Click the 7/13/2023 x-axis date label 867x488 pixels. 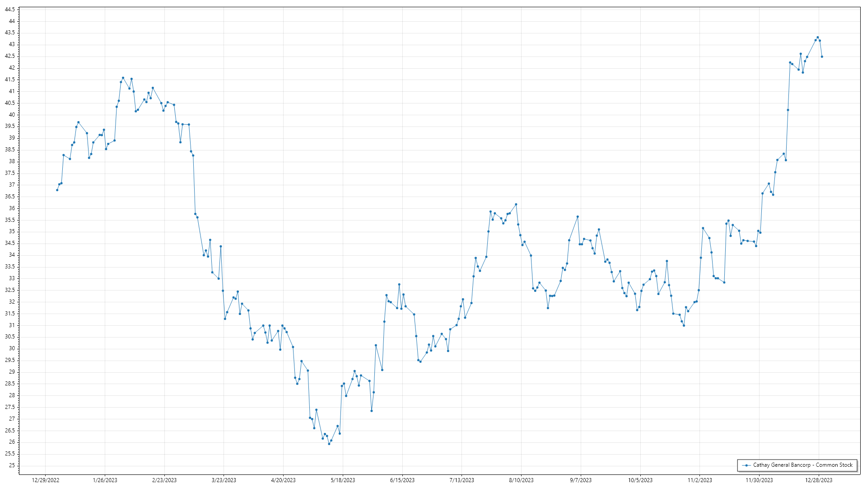tap(462, 480)
